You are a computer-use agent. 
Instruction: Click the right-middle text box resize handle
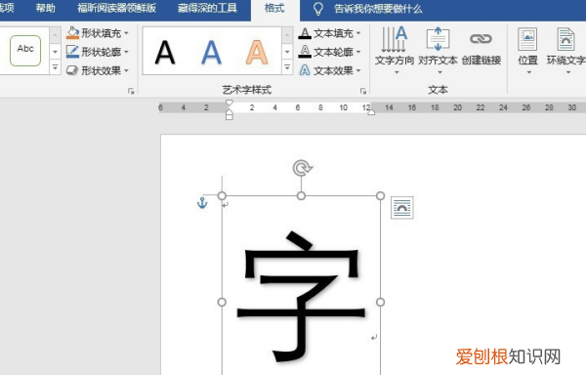tap(381, 302)
